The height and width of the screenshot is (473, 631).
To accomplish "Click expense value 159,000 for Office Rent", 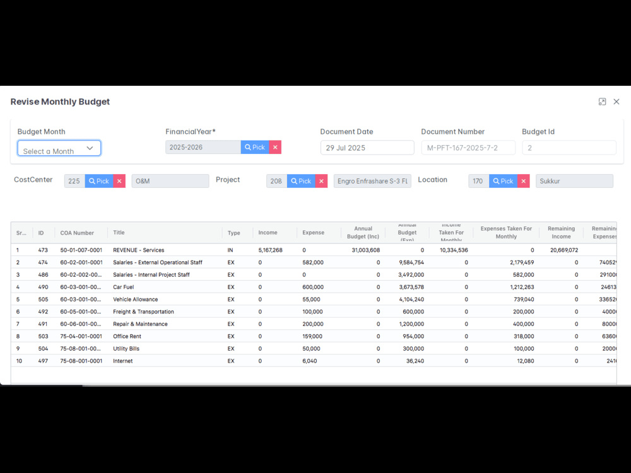I will pyautogui.click(x=312, y=336).
